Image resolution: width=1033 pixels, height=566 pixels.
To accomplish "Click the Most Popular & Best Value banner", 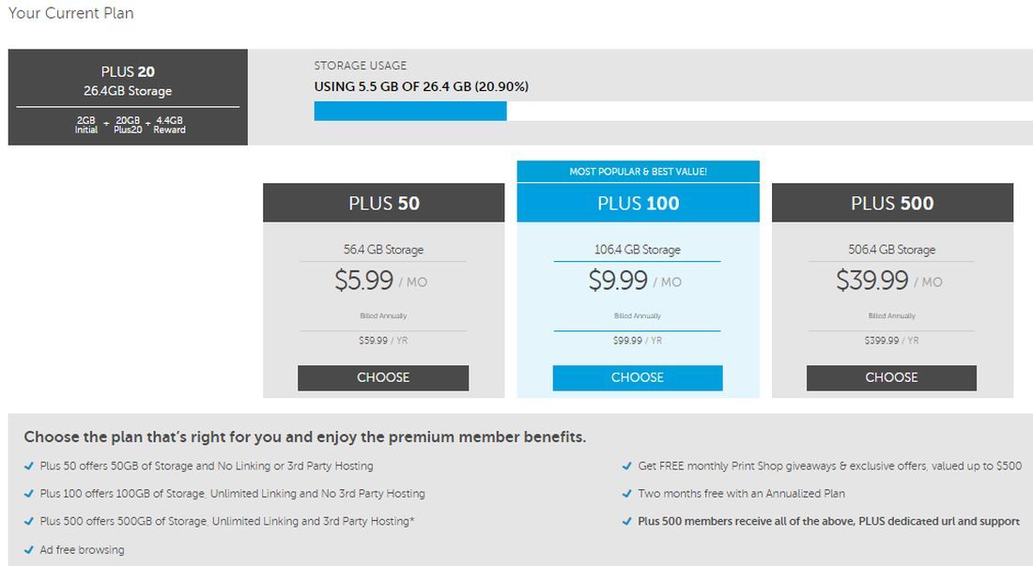I will (638, 172).
